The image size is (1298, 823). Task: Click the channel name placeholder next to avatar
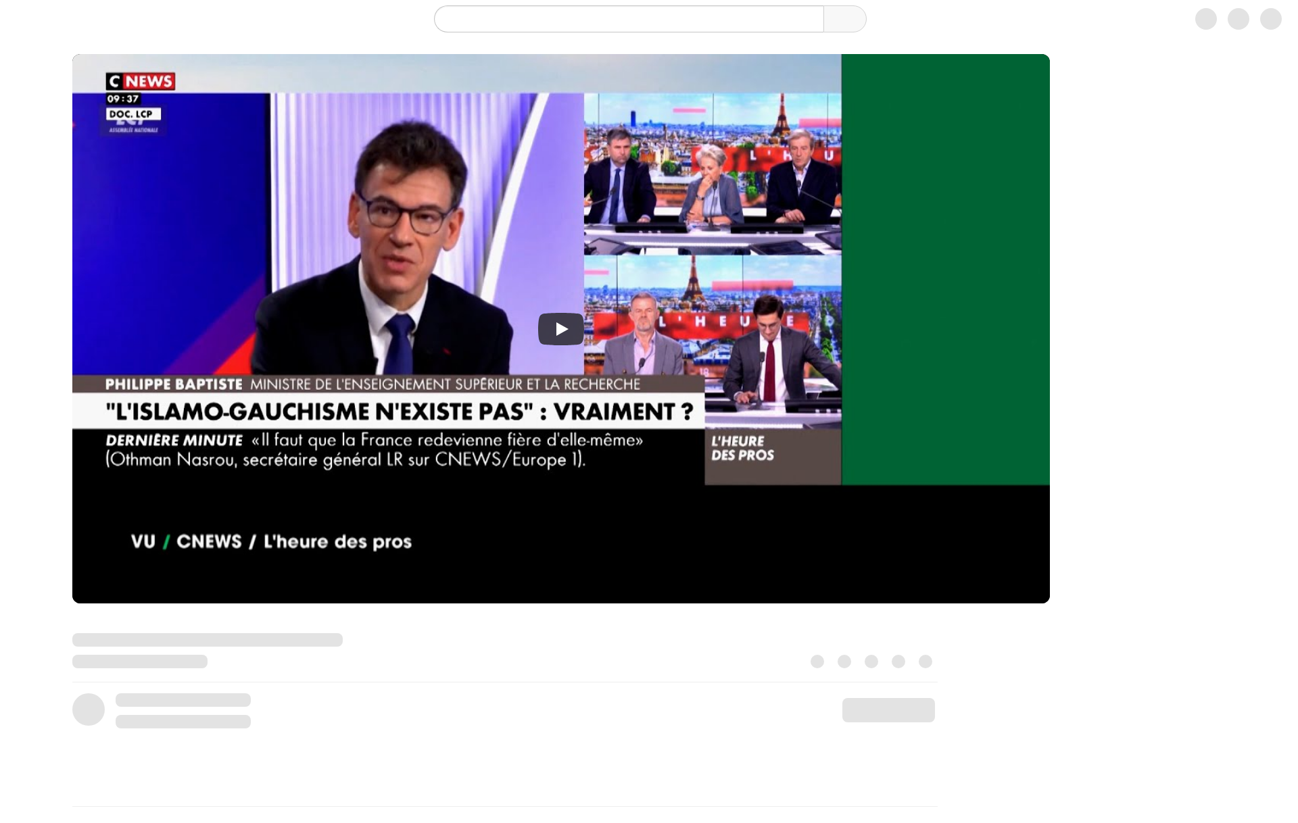[x=183, y=700]
